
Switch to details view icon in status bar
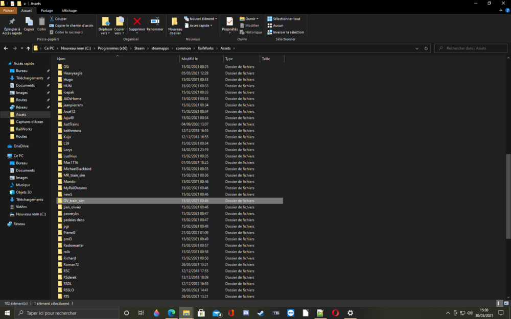click(x=499, y=303)
